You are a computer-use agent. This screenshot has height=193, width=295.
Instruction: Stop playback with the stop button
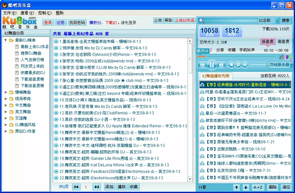click(x=231, y=65)
